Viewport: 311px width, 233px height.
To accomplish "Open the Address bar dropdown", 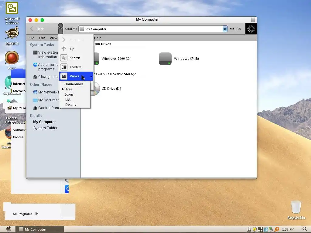I will [225, 29].
